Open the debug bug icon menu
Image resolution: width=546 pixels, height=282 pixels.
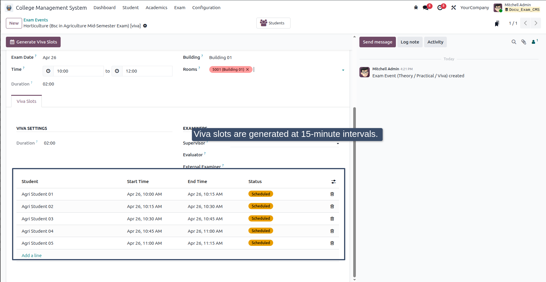[416, 8]
